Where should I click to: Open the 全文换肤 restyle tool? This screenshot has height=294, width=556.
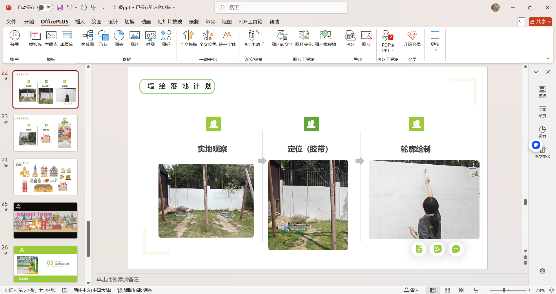188,38
